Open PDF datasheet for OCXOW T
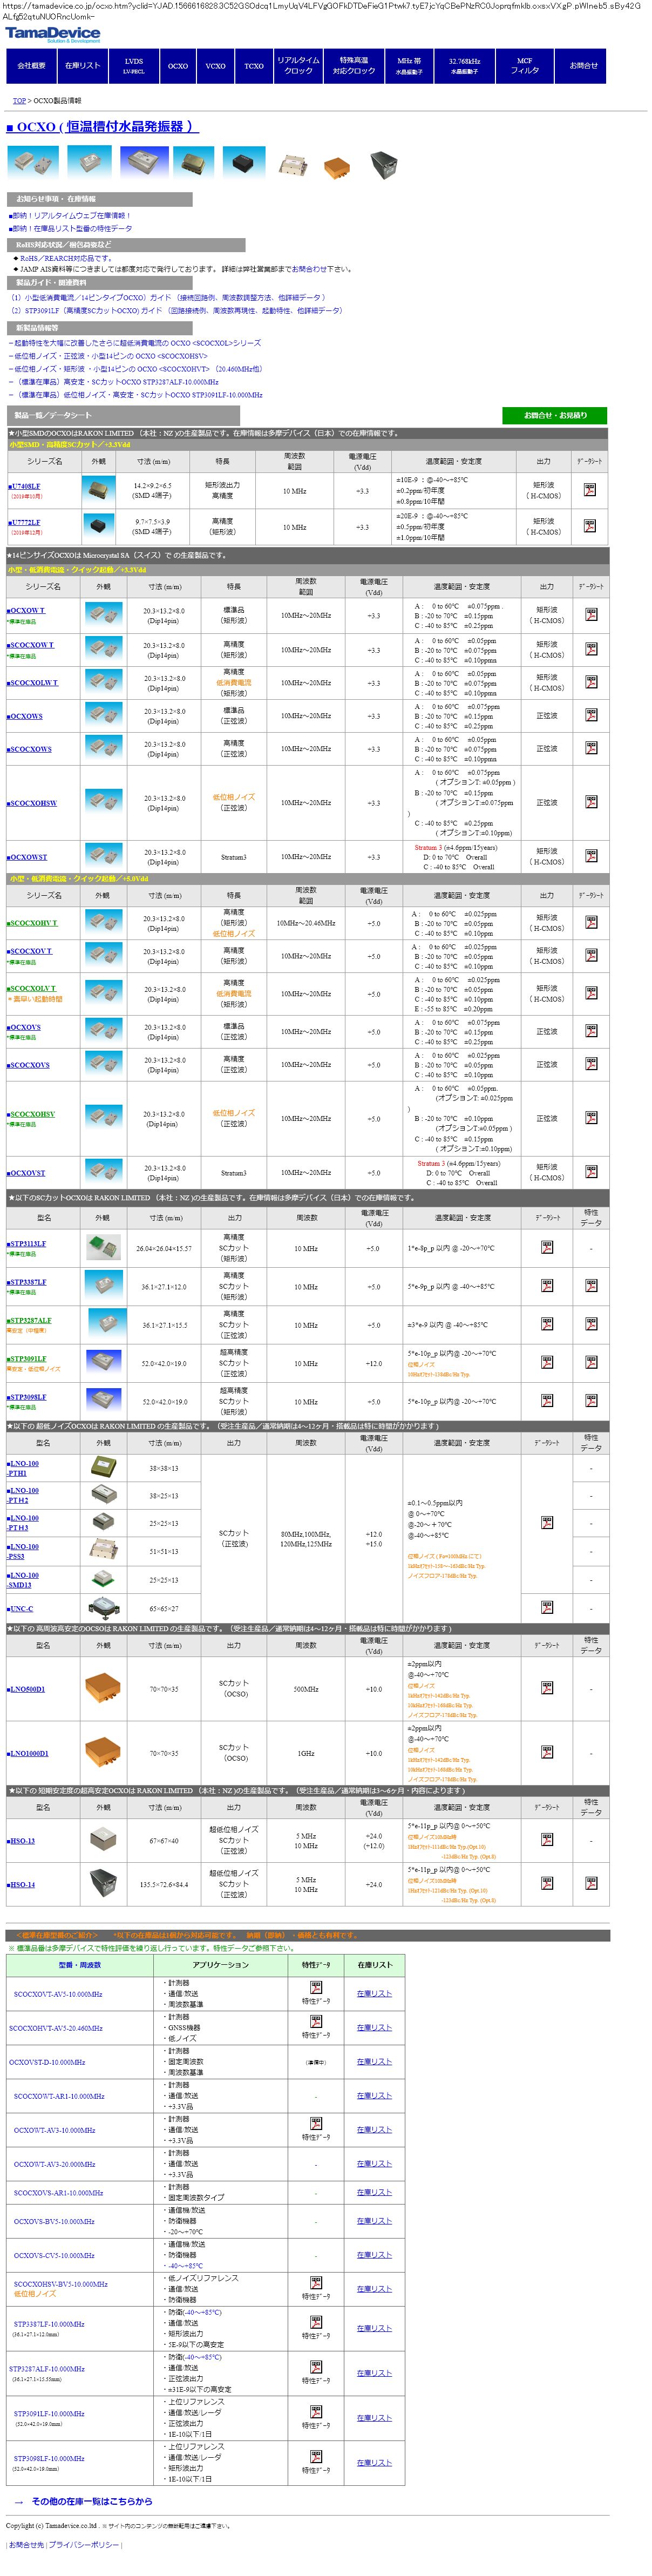652x2576 pixels. point(591,615)
